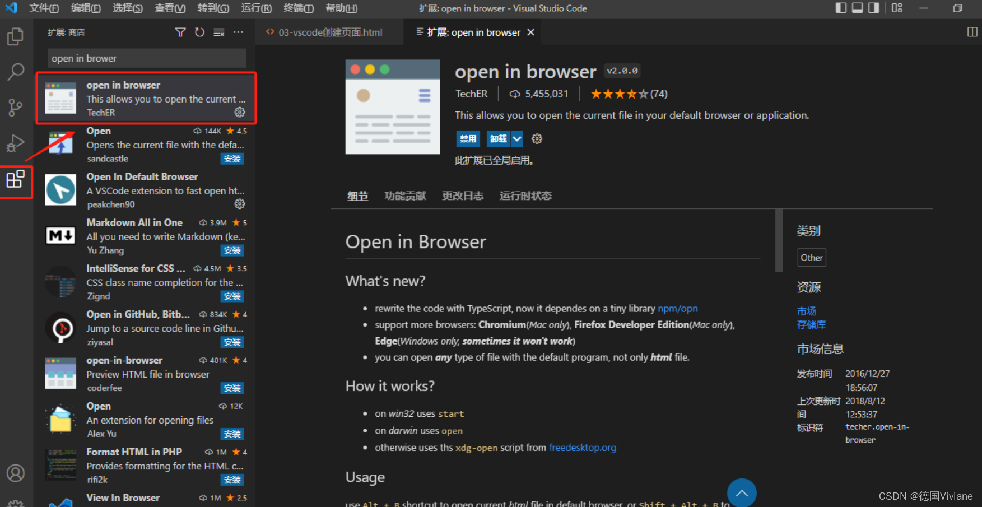
Task: Install coderfee open-in-browser extension
Action: 232,388
